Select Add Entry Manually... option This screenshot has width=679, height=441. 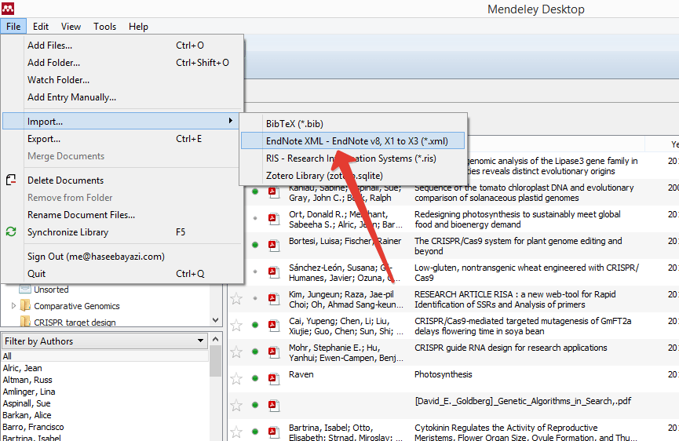[x=122, y=97]
